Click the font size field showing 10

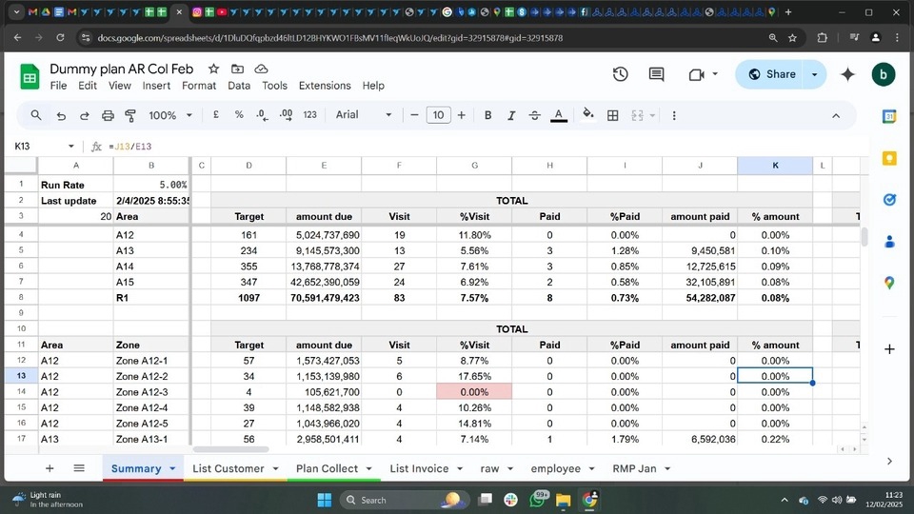pyautogui.click(x=438, y=115)
